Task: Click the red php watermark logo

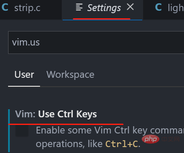Action: [150, 139]
